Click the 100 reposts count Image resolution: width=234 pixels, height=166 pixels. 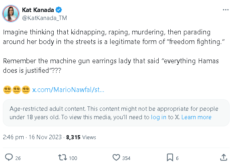click(x=73, y=158)
